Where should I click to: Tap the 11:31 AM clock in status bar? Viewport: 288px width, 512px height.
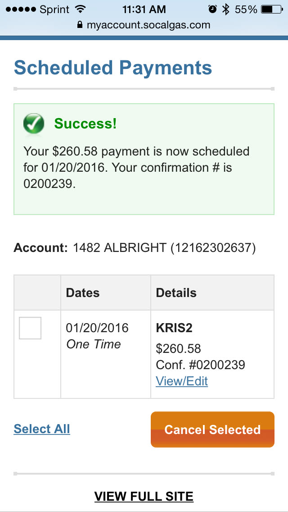144,9
